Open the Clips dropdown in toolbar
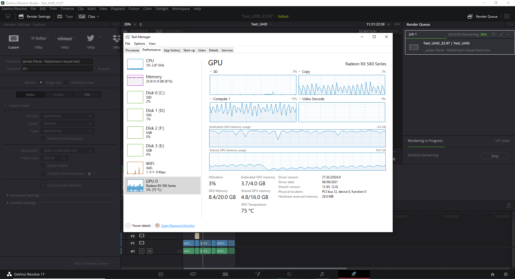This screenshot has height=279, width=515. tap(89, 17)
